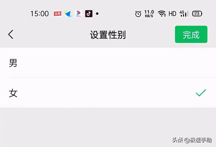
Task: Tap the 15:00 clock in status bar
Action: [39, 14]
